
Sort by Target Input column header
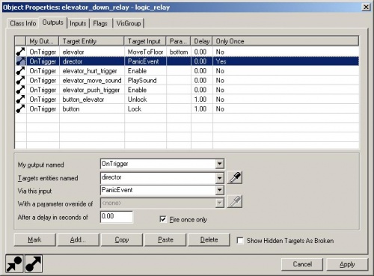point(145,41)
